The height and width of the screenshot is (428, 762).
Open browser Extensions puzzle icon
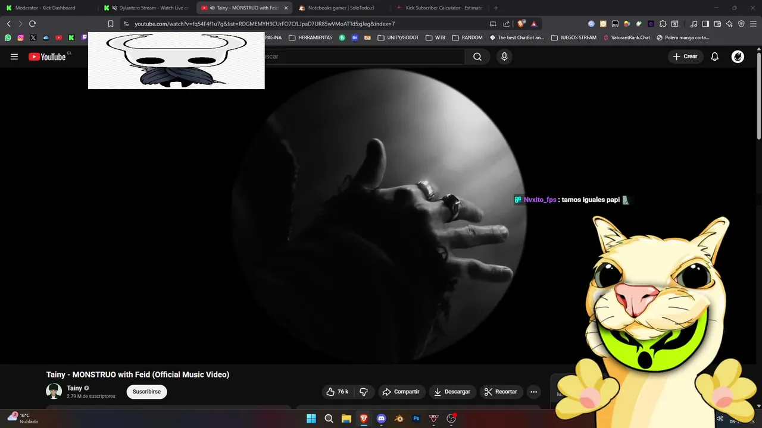(x=663, y=24)
